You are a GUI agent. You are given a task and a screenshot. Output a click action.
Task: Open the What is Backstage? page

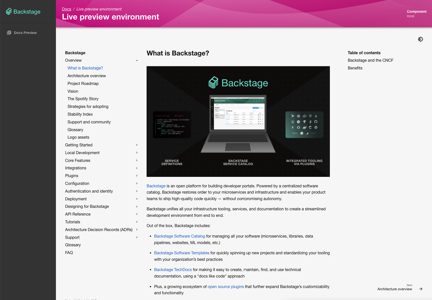[85, 68]
